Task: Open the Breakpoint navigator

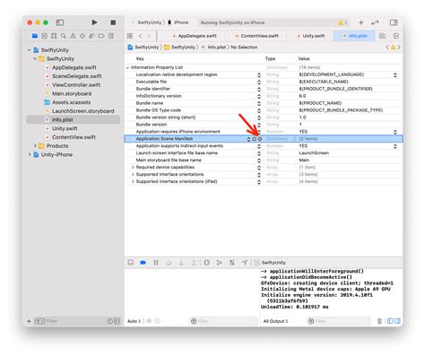Action: 101,36
